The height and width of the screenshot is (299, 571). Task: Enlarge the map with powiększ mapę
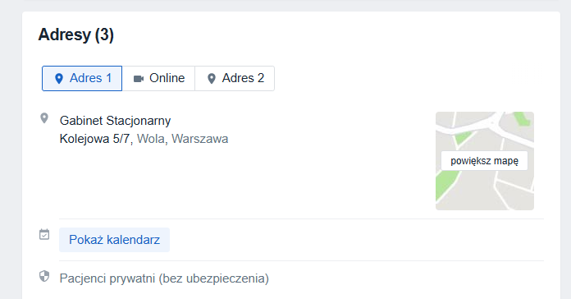(484, 161)
